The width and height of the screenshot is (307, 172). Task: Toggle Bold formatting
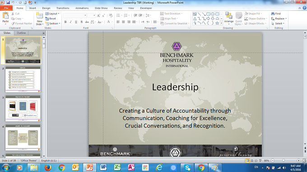65,22
